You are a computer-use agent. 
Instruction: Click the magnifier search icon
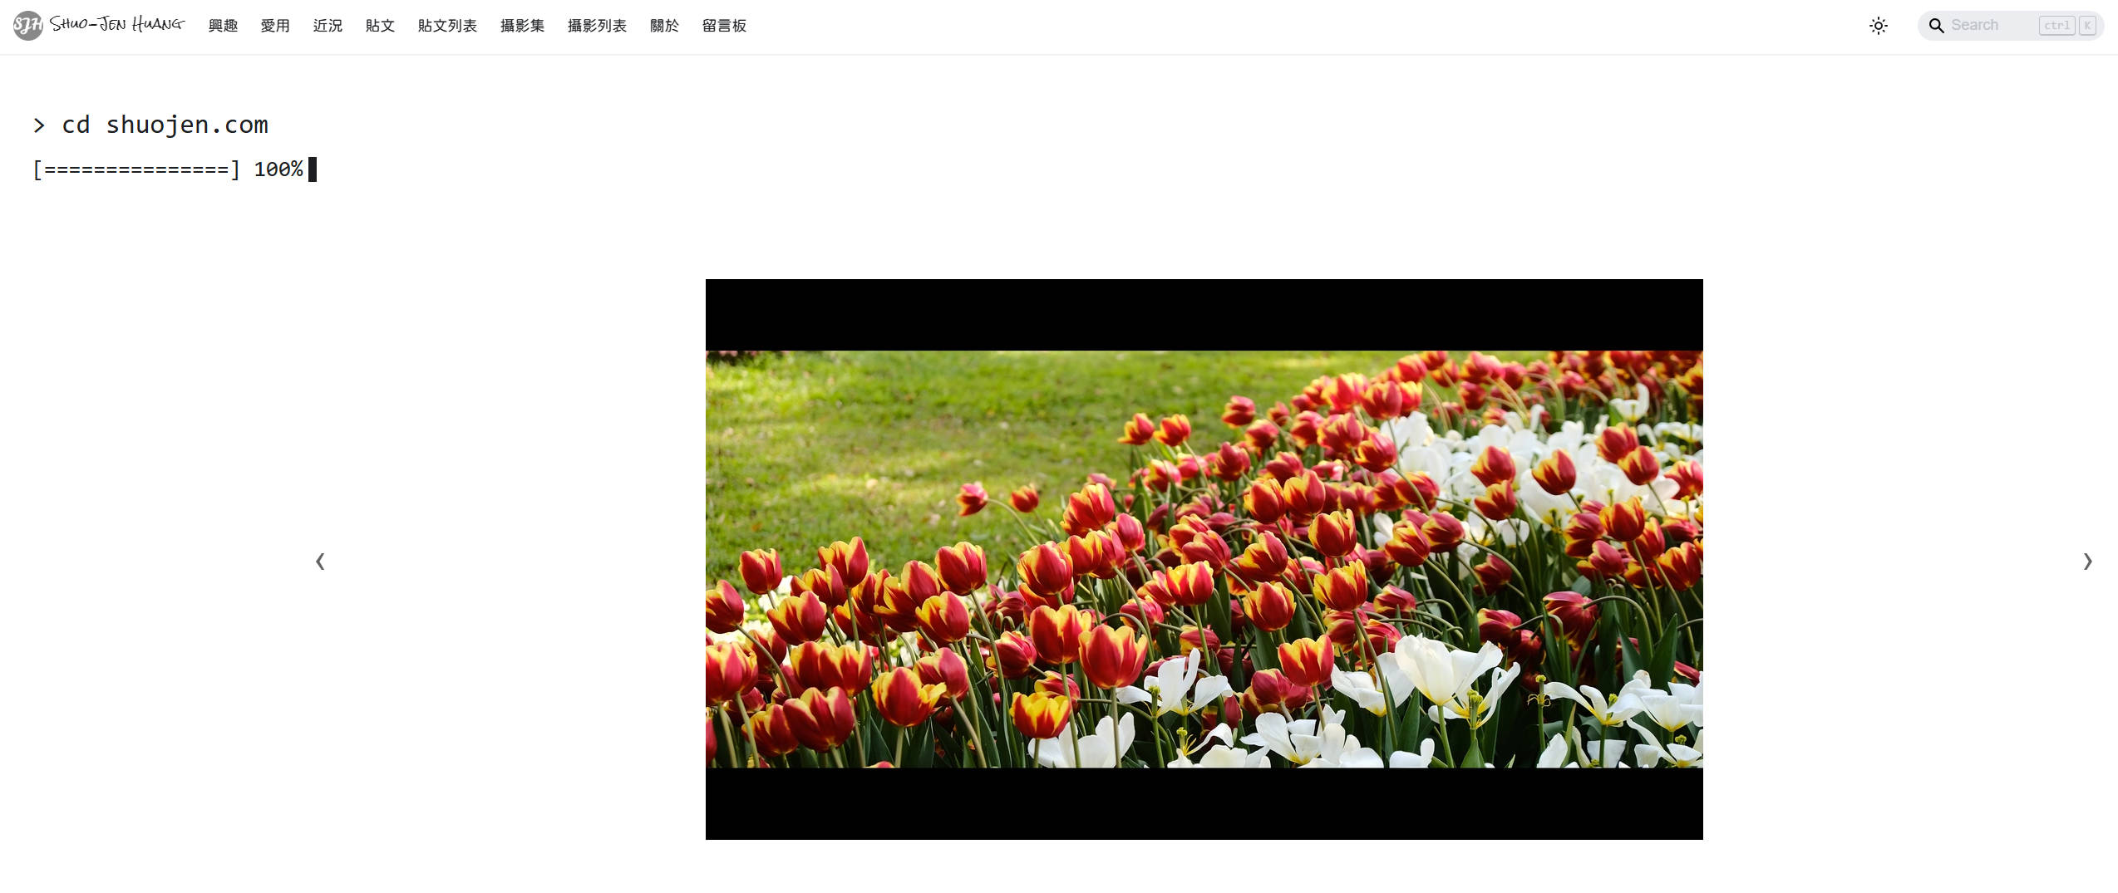[1937, 26]
